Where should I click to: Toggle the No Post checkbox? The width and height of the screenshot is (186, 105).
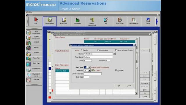116,71
